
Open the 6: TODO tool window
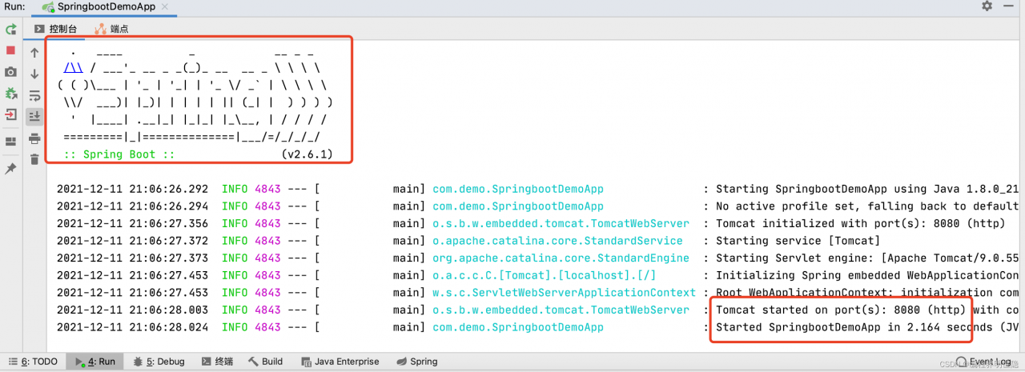pyautogui.click(x=33, y=362)
